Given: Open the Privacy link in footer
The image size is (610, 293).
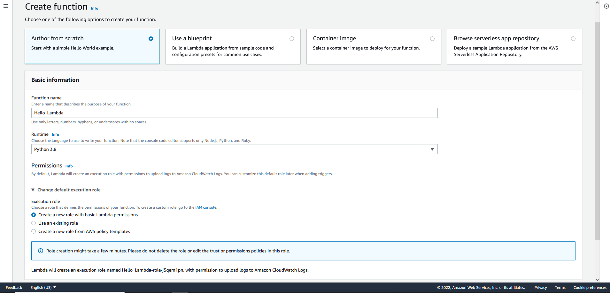Looking at the screenshot, I should click(x=541, y=288).
